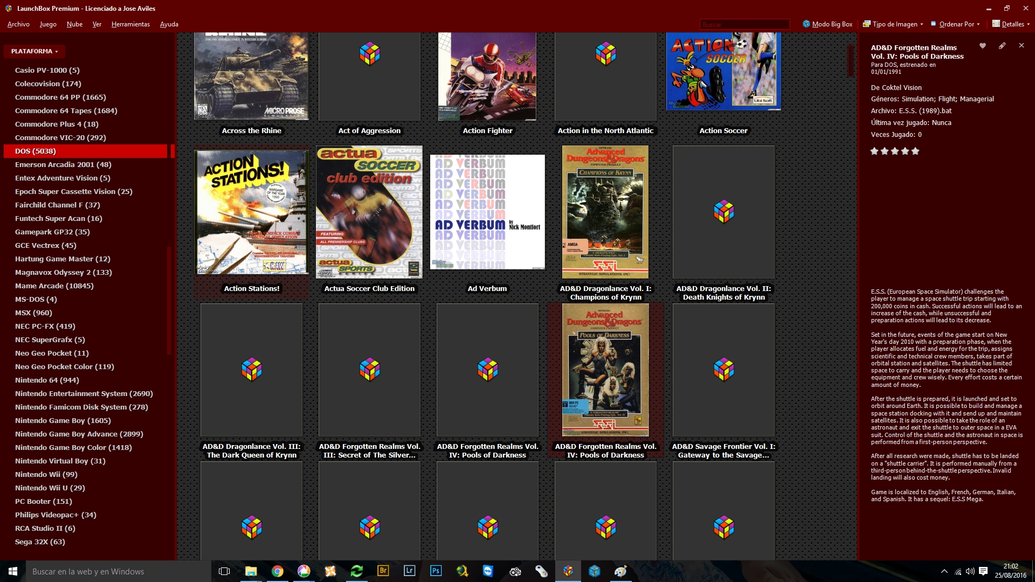The image size is (1035, 582).
Task: Select Casio PV-1000 platform
Action: [47, 70]
